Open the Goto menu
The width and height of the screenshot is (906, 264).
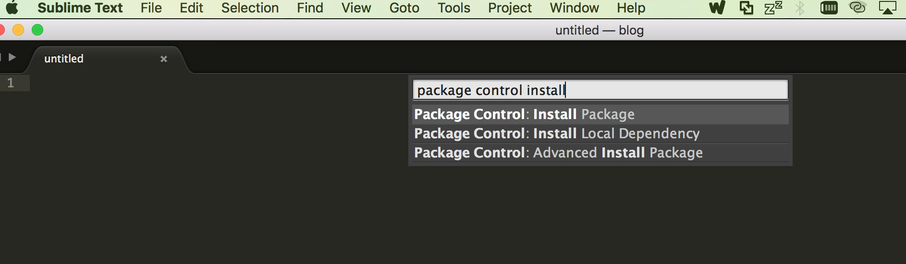click(x=404, y=8)
